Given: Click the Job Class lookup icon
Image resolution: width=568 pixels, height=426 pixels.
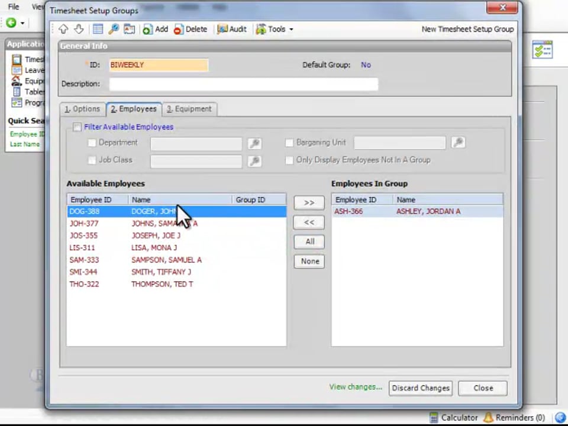Looking at the screenshot, I should click(x=254, y=161).
